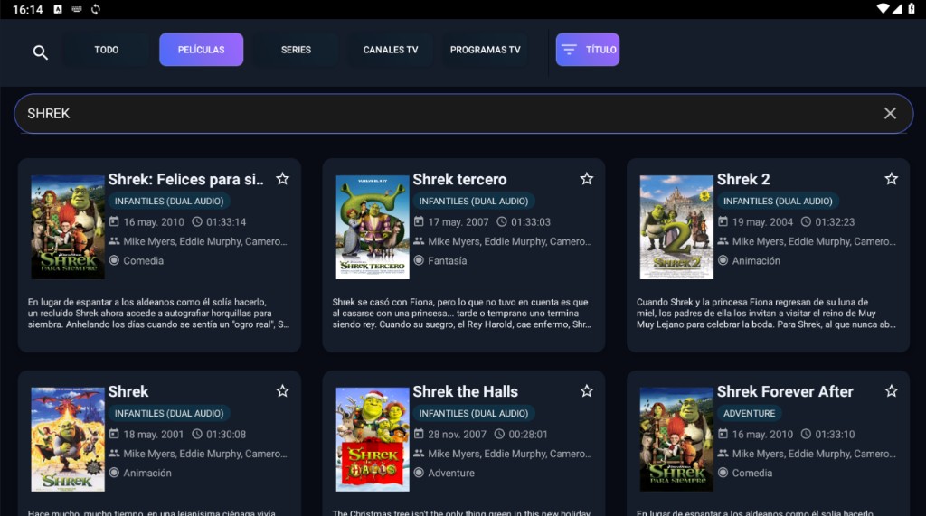Open the Shrek Forever After poster

676,439
